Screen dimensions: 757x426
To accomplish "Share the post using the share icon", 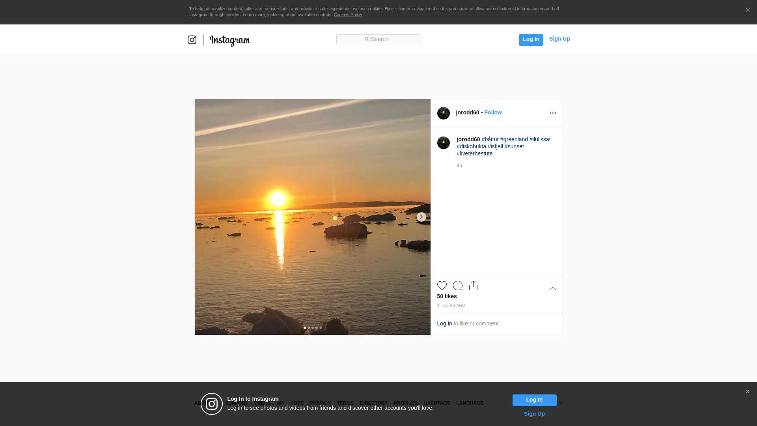I will click(x=473, y=286).
